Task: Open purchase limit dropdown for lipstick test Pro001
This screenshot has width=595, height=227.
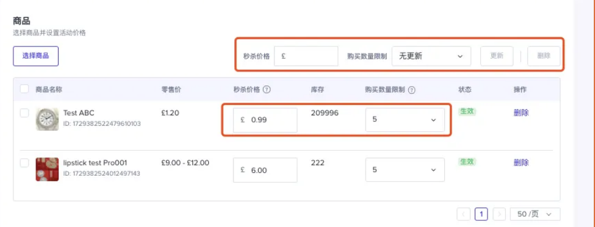Action: coord(405,170)
